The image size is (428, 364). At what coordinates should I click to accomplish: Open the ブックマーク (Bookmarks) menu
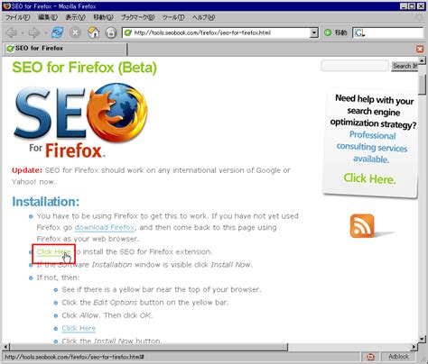[x=137, y=17]
